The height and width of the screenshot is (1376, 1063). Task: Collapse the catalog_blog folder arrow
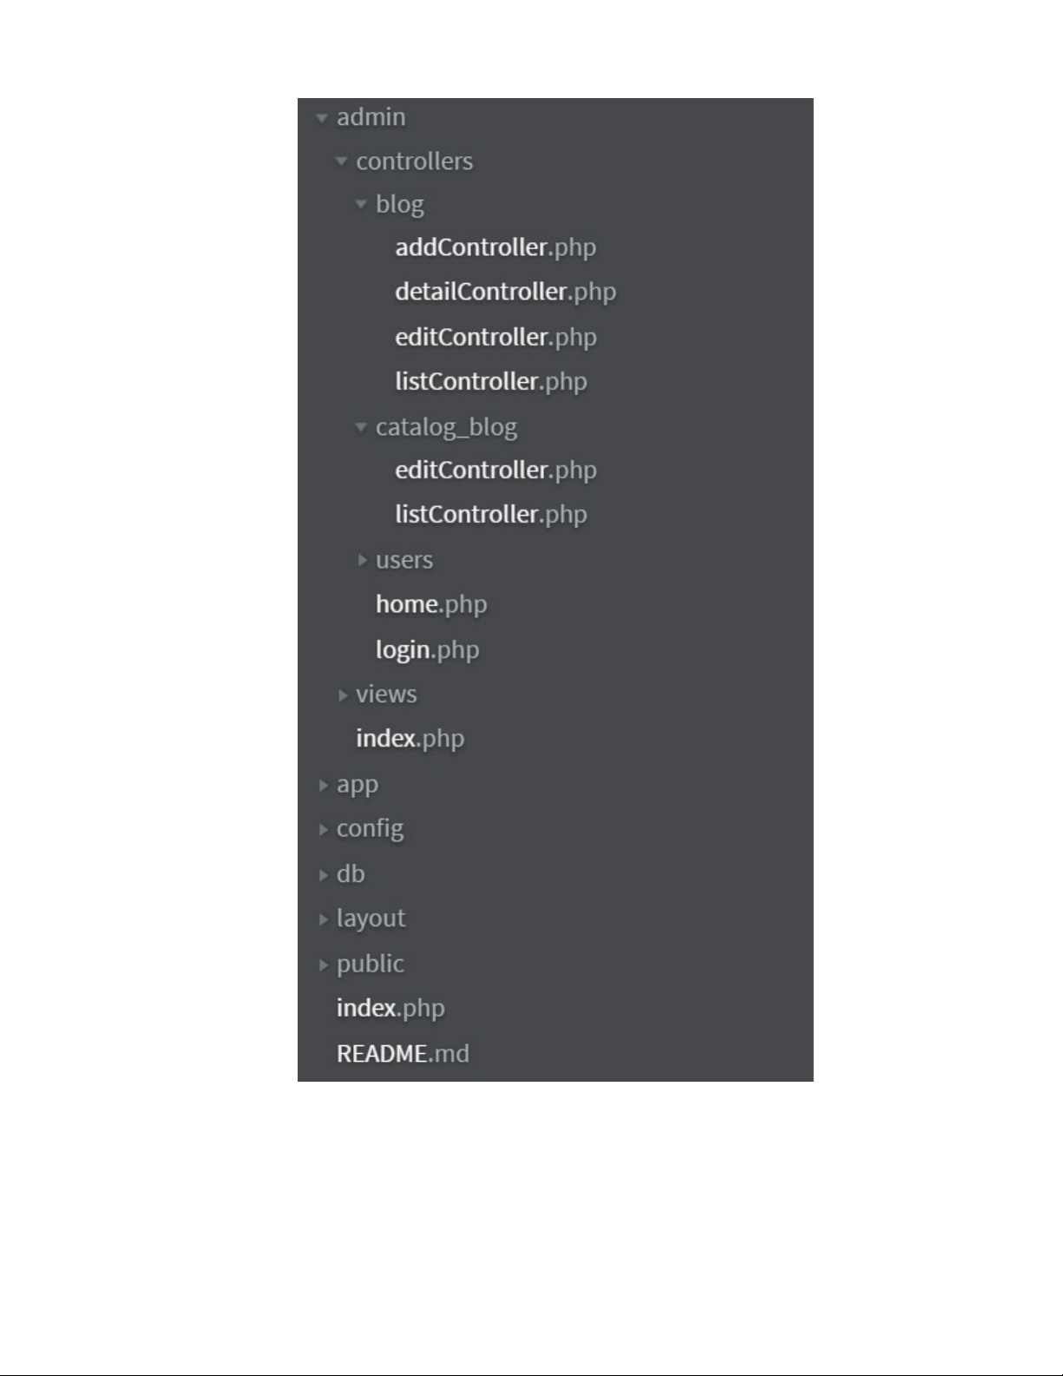[361, 427]
